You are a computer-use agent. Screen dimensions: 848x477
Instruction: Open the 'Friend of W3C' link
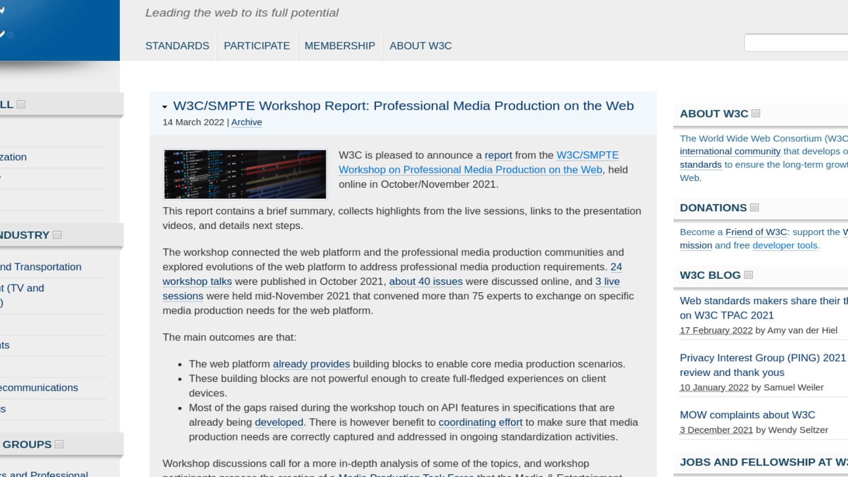(756, 232)
